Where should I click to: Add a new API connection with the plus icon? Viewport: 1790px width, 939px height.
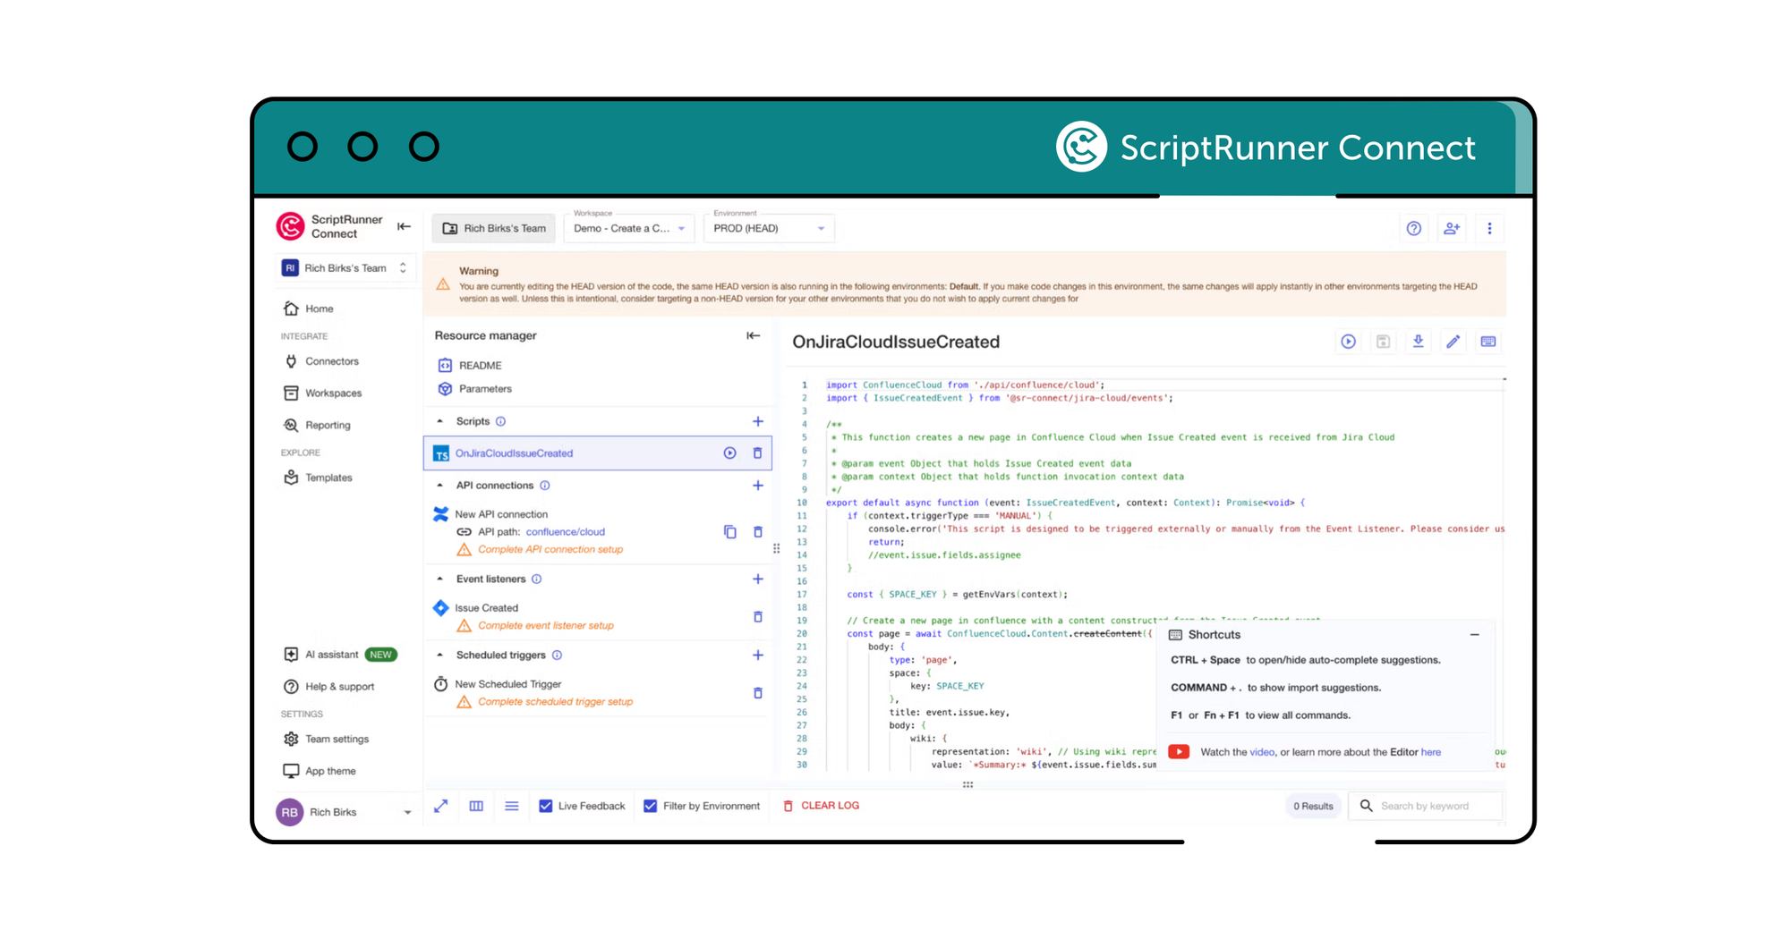pos(758,486)
